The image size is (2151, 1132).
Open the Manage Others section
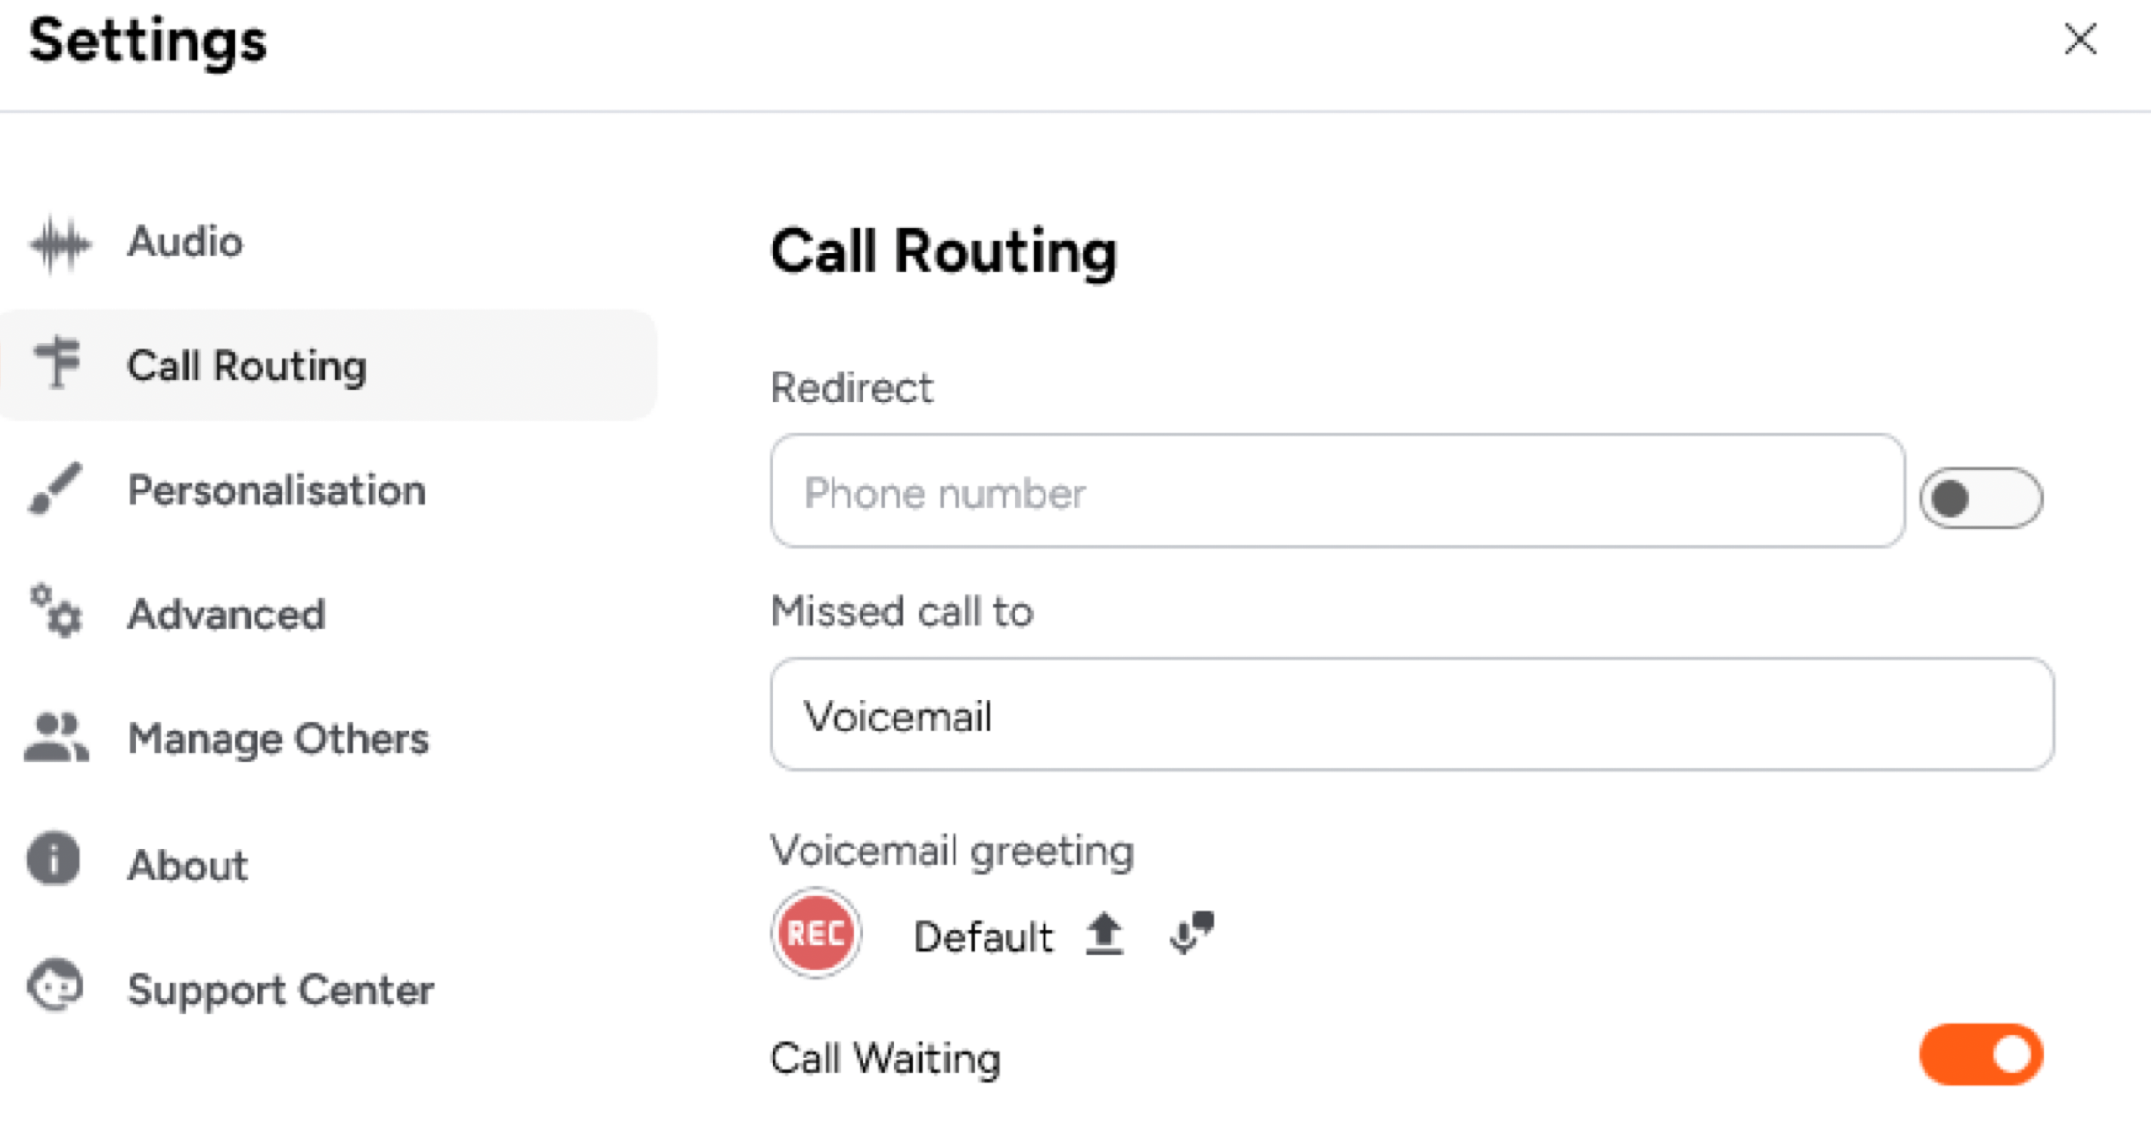tap(277, 737)
